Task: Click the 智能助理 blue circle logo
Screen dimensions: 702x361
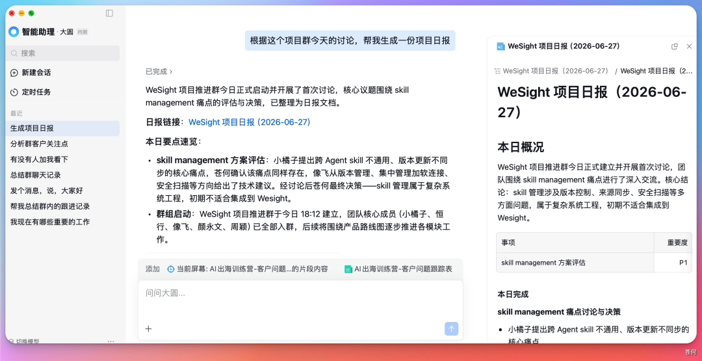Action: click(x=14, y=32)
